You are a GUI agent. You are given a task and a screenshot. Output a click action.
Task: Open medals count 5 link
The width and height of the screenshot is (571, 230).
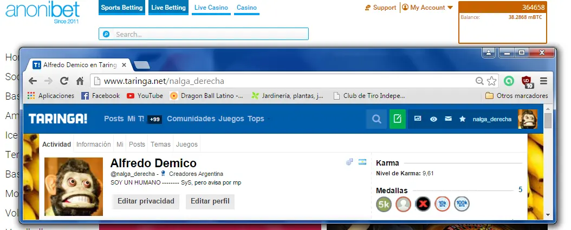[521, 189]
